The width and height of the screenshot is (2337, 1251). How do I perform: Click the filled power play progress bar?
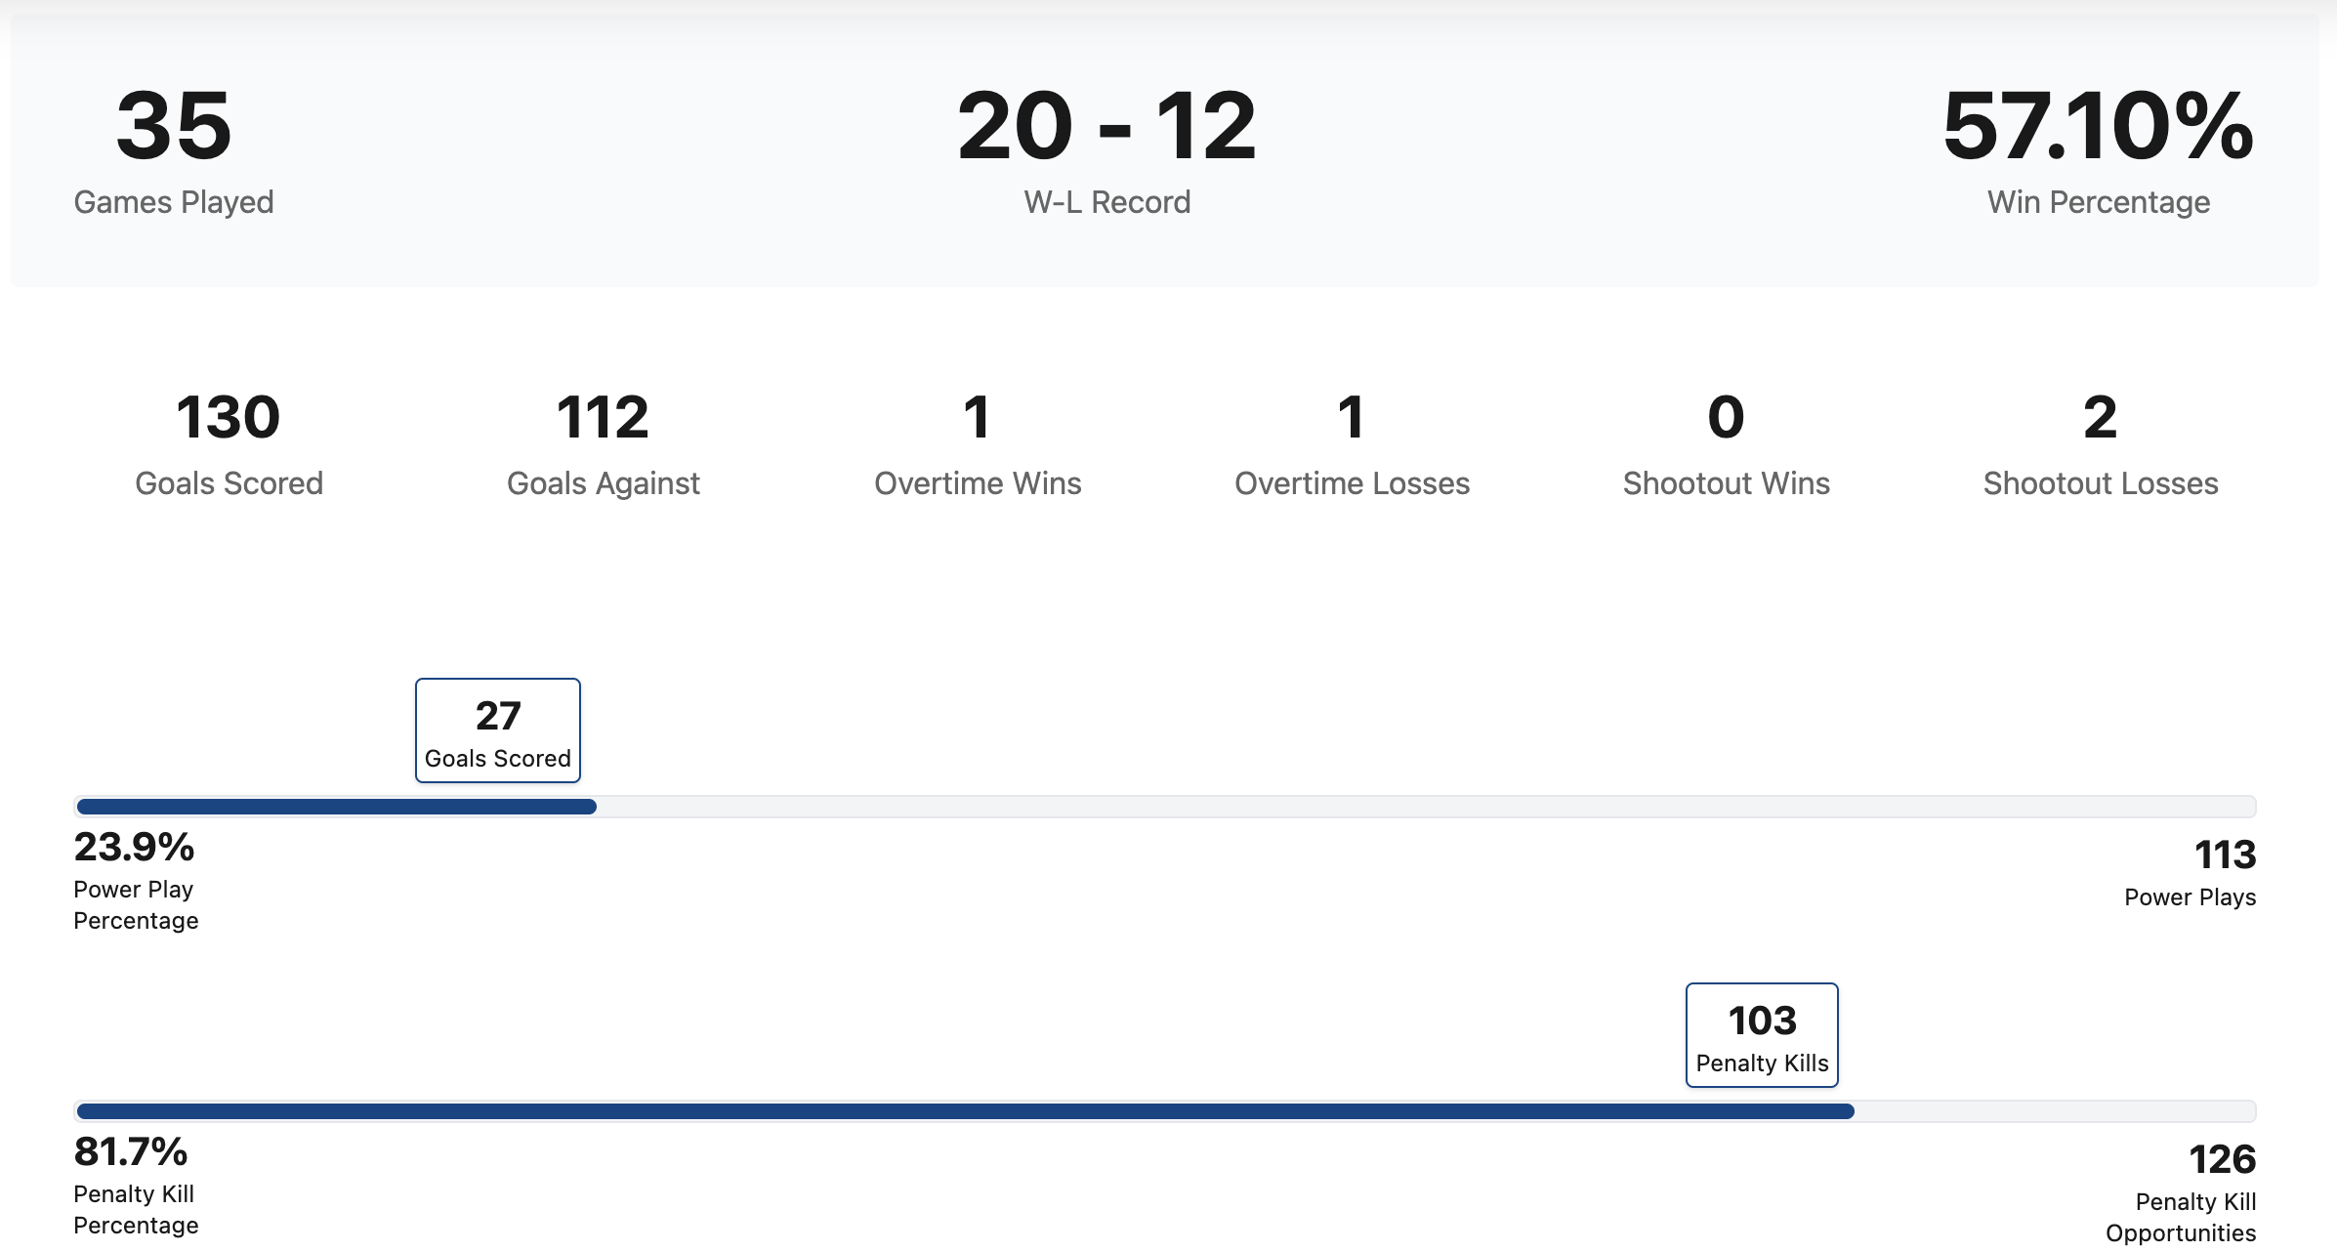tap(336, 807)
